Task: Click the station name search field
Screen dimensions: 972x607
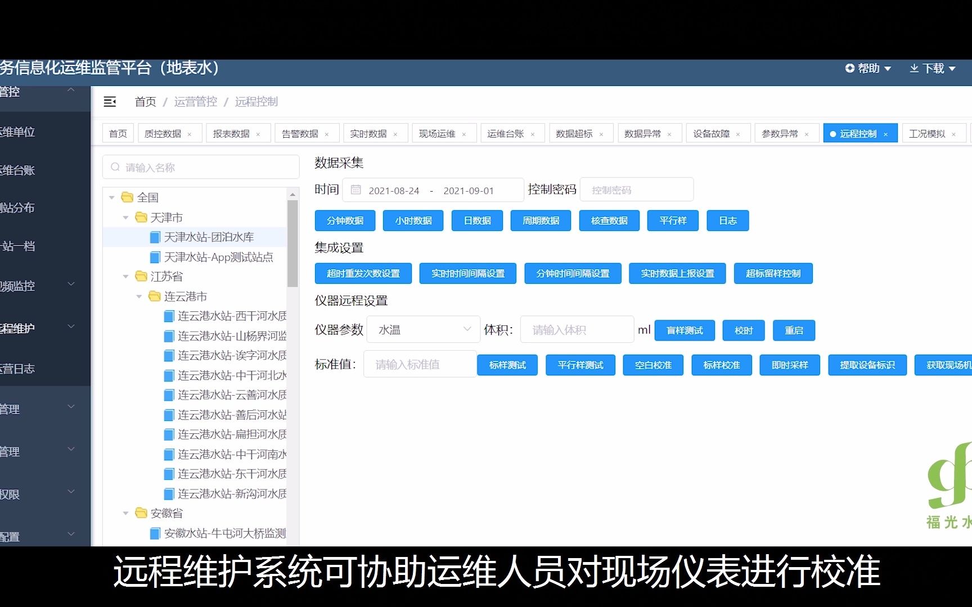Action: point(201,167)
